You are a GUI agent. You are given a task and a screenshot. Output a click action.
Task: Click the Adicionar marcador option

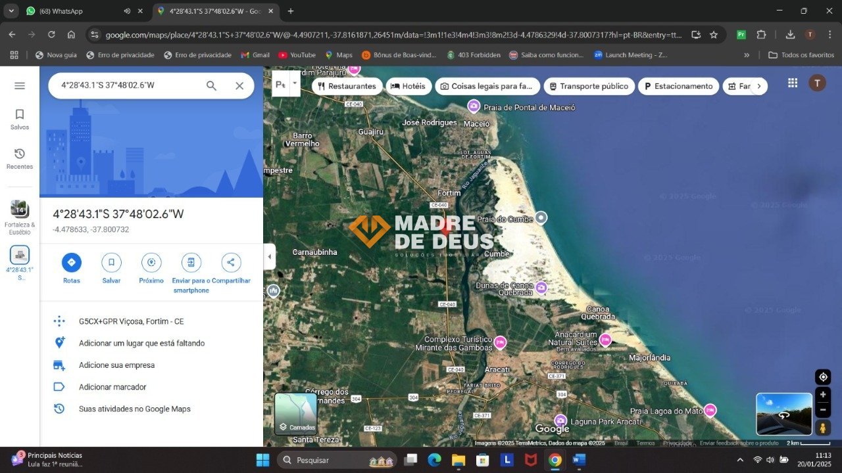click(x=112, y=387)
